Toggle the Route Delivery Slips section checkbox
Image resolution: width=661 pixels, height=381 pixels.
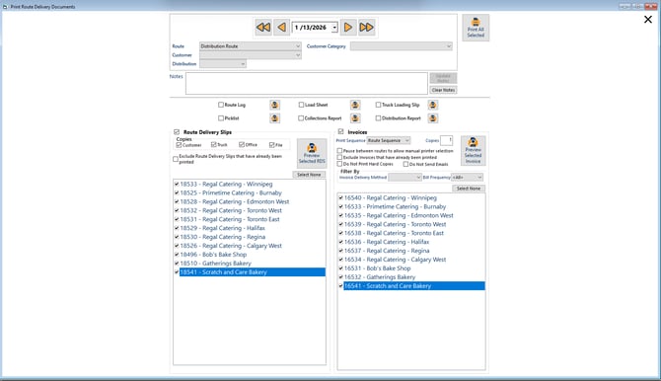pyautogui.click(x=177, y=132)
